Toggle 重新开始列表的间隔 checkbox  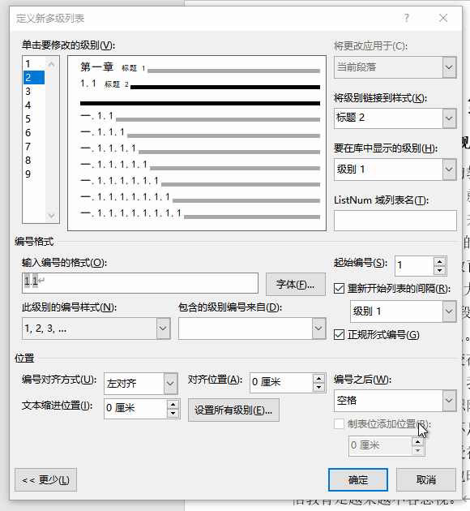340,289
